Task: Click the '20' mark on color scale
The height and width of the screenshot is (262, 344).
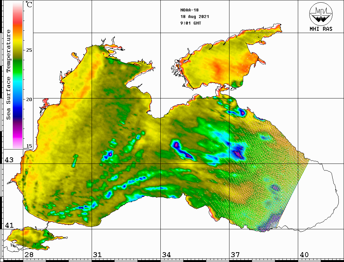Action: coord(29,99)
